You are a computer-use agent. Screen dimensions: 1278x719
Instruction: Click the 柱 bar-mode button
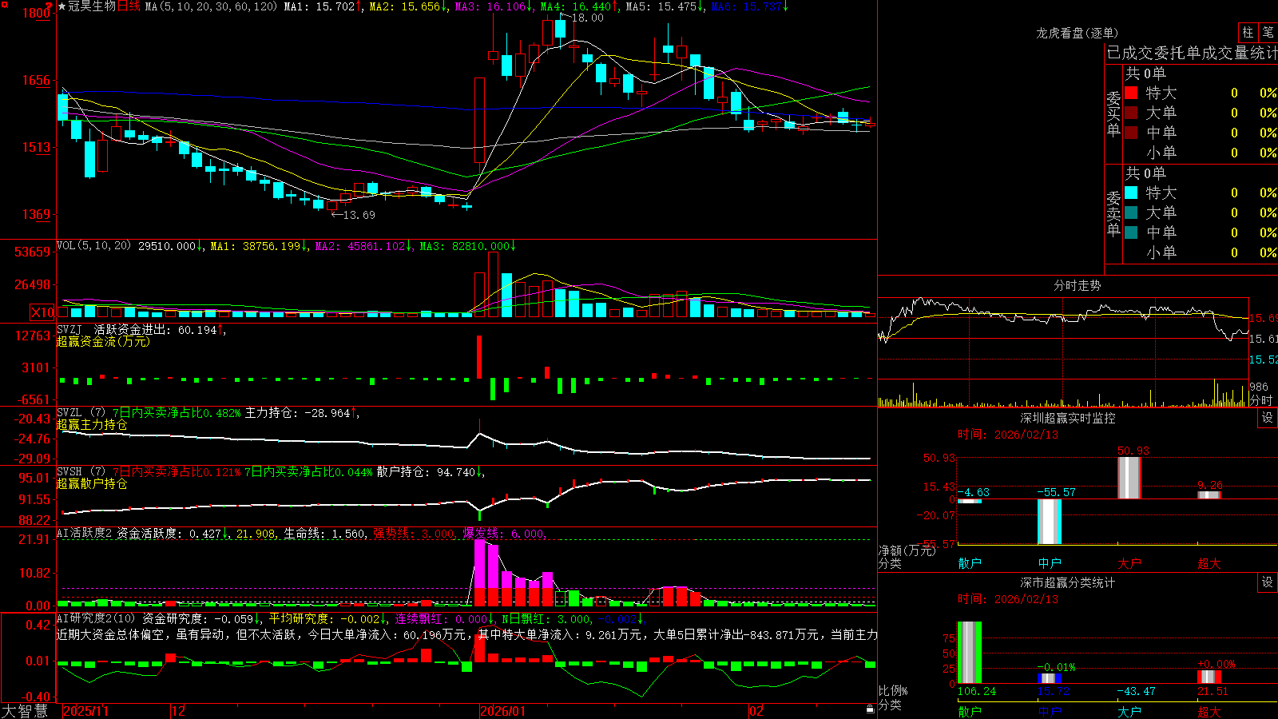(1248, 32)
